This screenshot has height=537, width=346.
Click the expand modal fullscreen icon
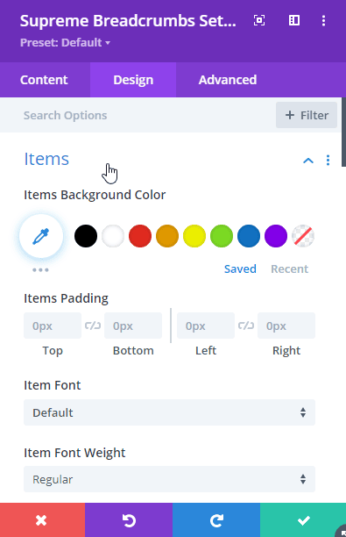point(259,20)
